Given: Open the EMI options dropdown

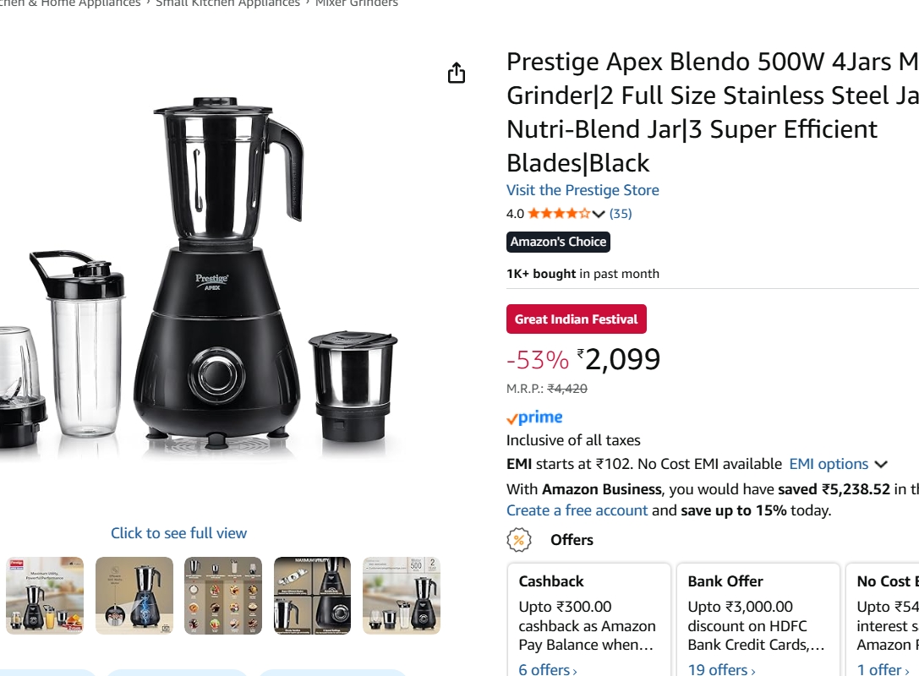Looking at the screenshot, I should [x=829, y=463].
